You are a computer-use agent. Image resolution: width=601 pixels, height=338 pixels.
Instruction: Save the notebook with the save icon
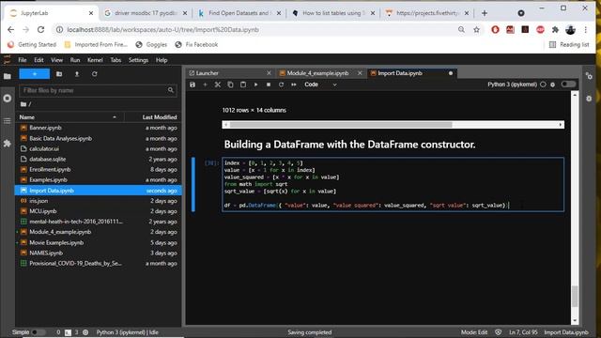(x=193, y=84)
